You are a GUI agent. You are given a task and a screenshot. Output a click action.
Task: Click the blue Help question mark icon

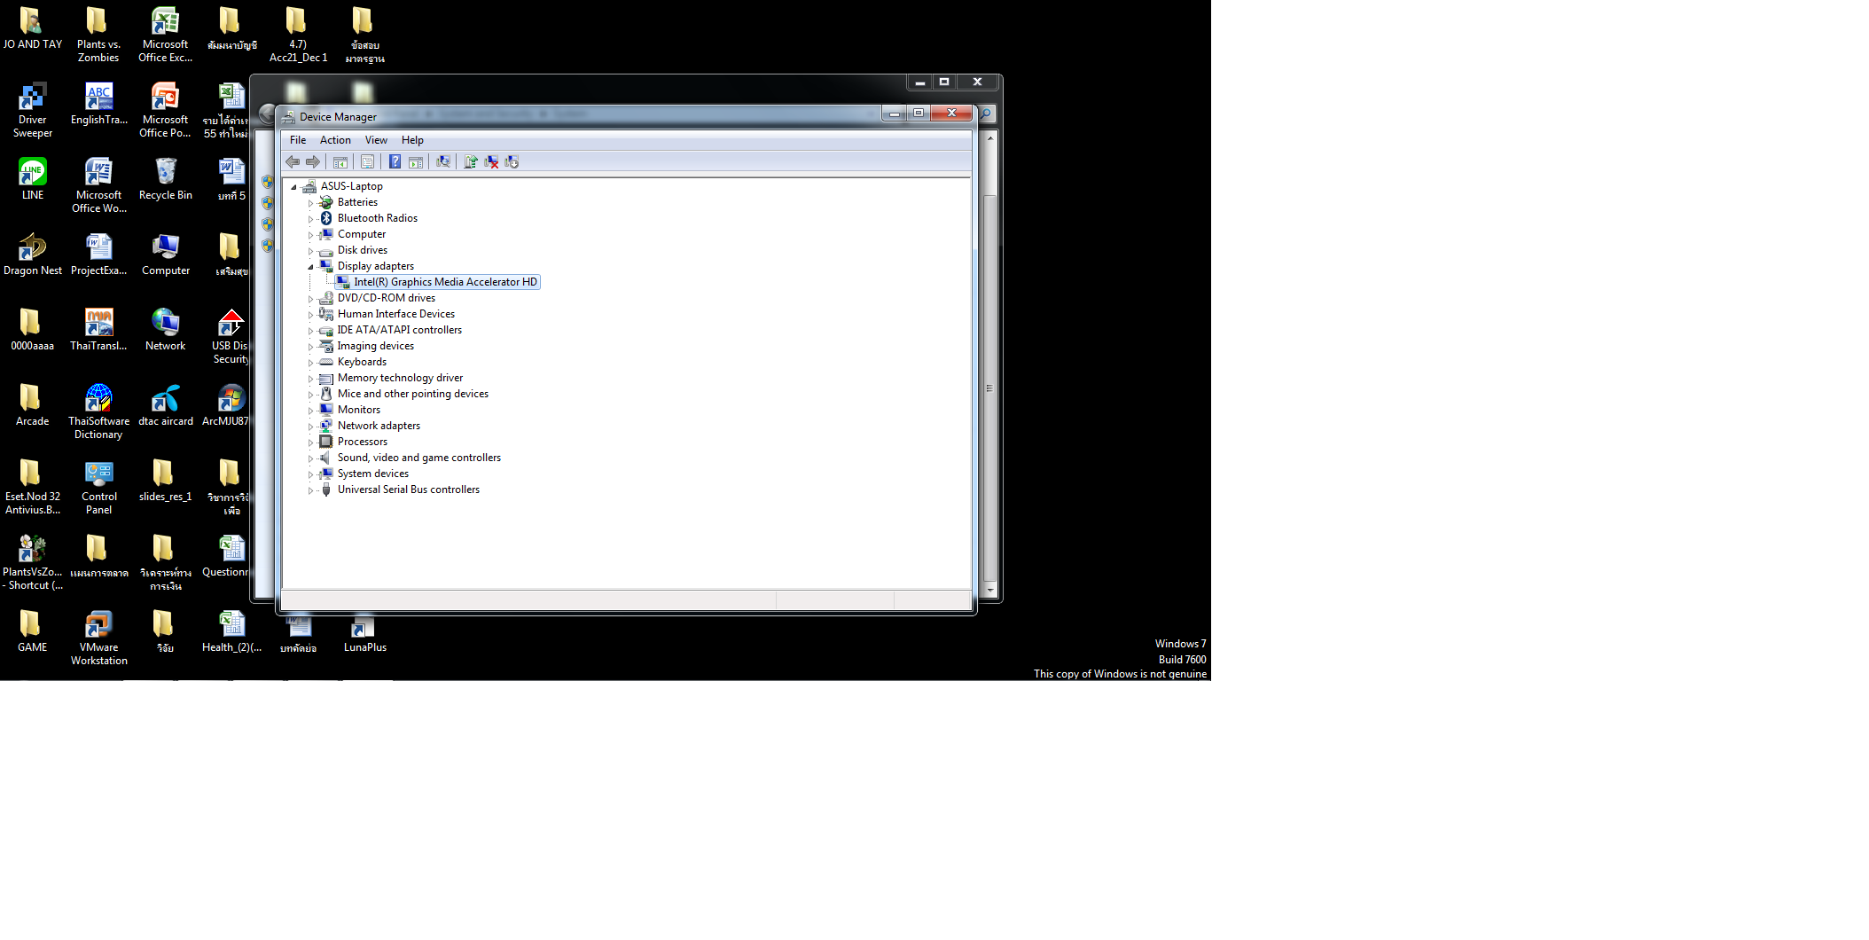395,161
